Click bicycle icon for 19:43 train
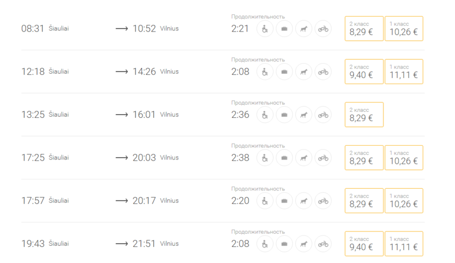The height and width of the screenshot is (263, 455). click(323, 244)
